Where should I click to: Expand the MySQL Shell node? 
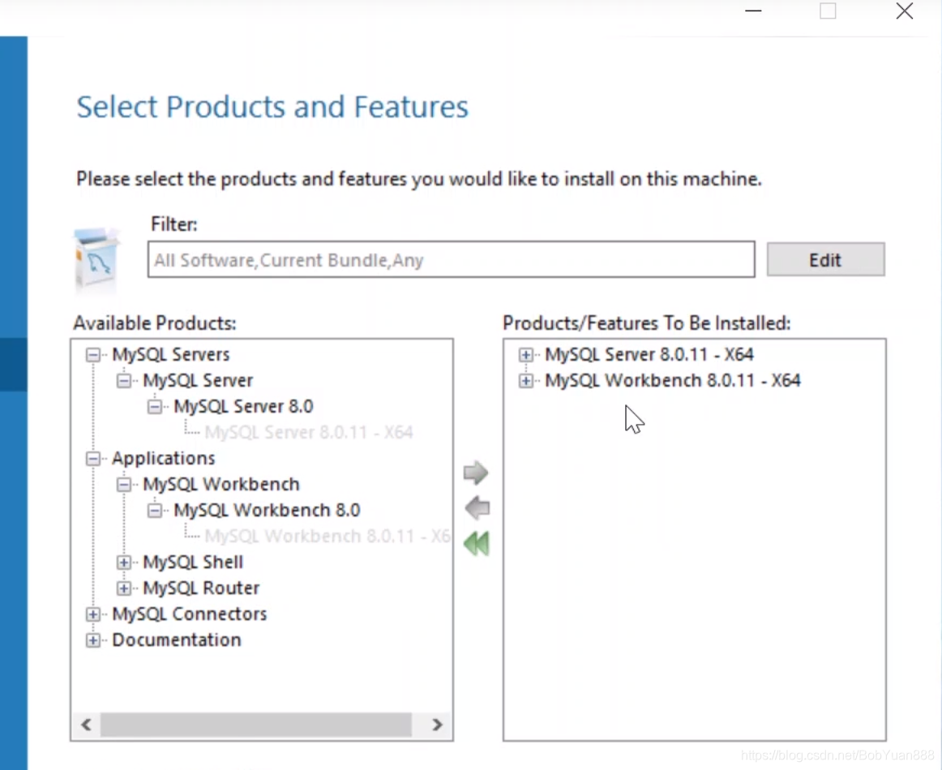pos(124,563)
